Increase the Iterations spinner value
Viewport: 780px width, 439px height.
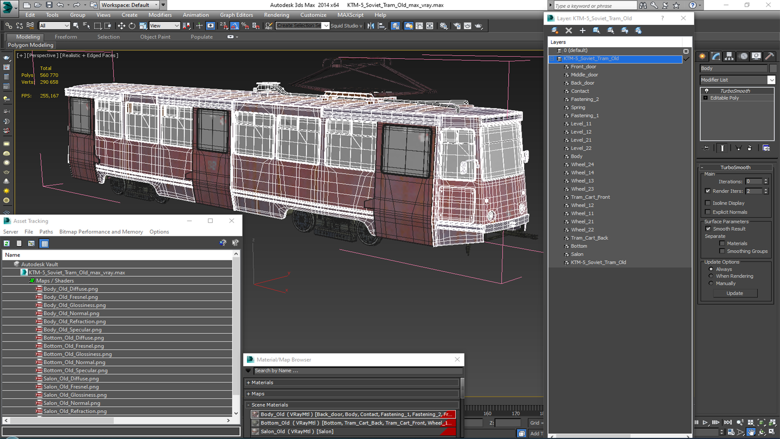[766, 180]
